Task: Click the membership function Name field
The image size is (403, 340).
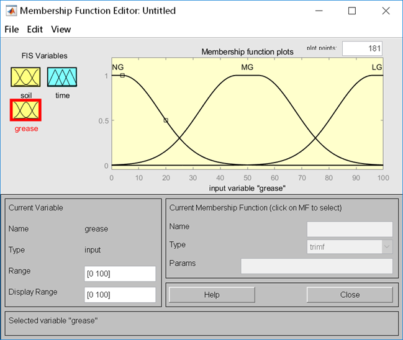Action: point(350,229)
